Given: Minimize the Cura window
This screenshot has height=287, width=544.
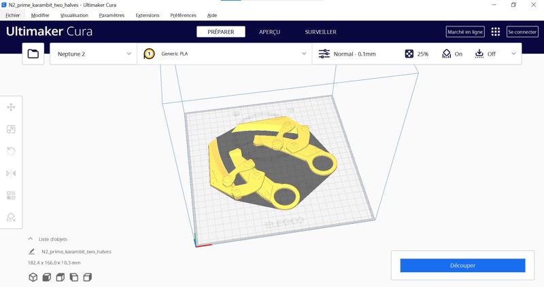Looking at the screenshot, I should click(x=494, y=5).
